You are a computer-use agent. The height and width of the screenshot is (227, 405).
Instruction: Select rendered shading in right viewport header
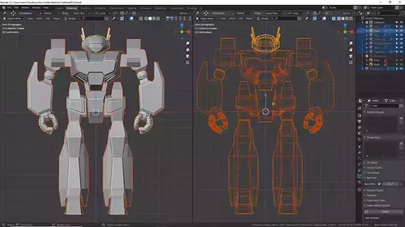tap(350, 19)
